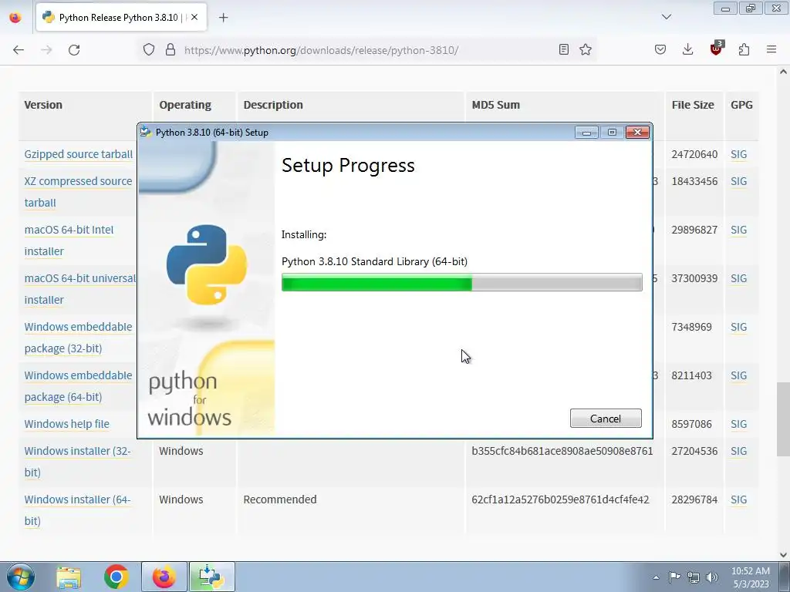790x592 pixels.
Task: Click page scrollbar down arrow
Action: pyautogui.click(x=783, y=555)
